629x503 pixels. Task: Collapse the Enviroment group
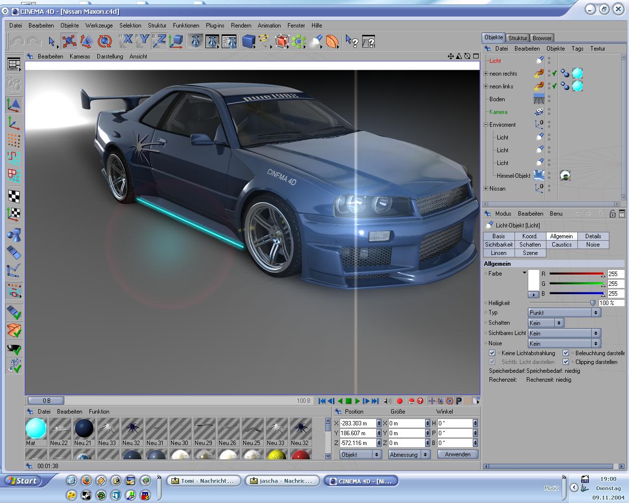(x=486, y=125)
